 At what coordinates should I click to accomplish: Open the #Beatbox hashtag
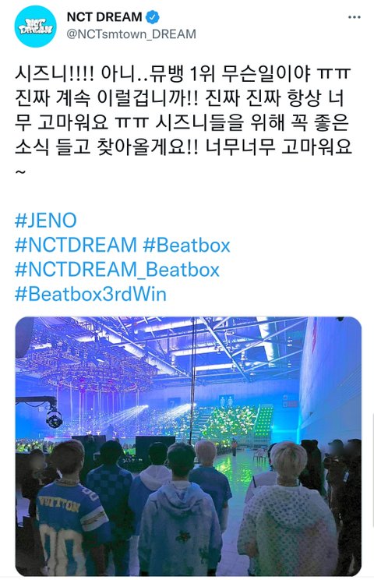tap(187, 246)
